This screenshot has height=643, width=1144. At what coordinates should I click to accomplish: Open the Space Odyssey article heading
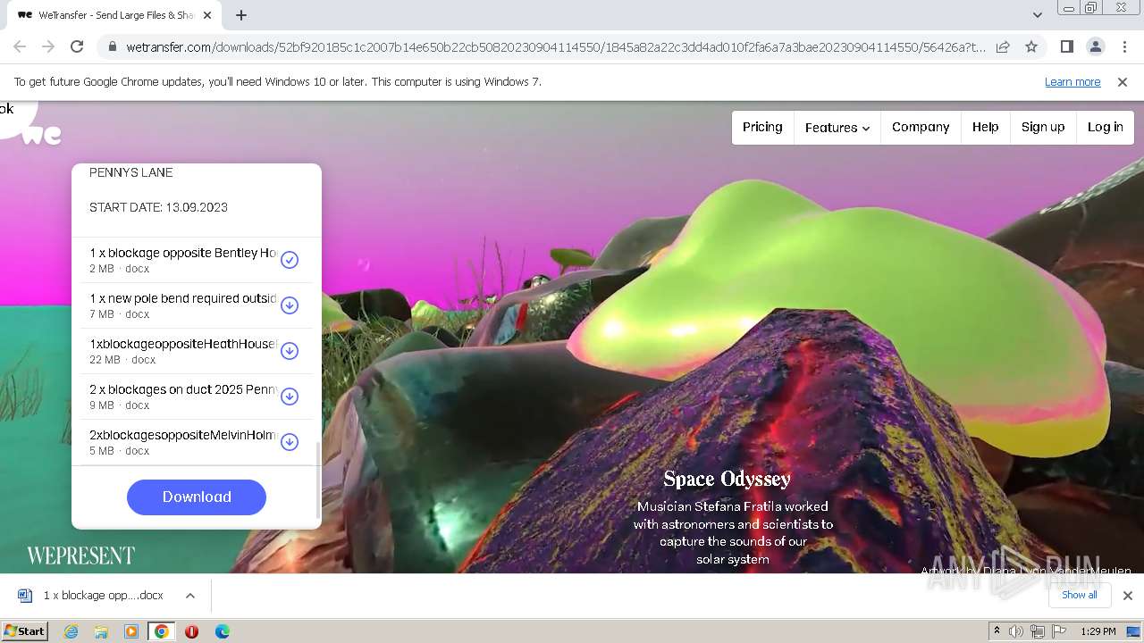[727, 480]
